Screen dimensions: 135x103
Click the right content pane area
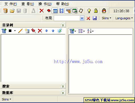click(100, 64)
